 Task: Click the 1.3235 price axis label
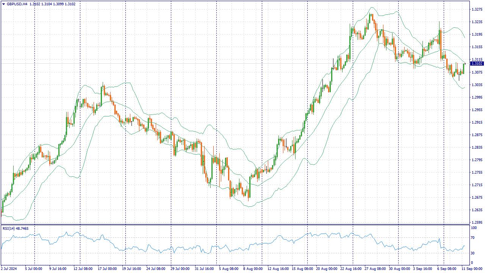click(476, 22)
